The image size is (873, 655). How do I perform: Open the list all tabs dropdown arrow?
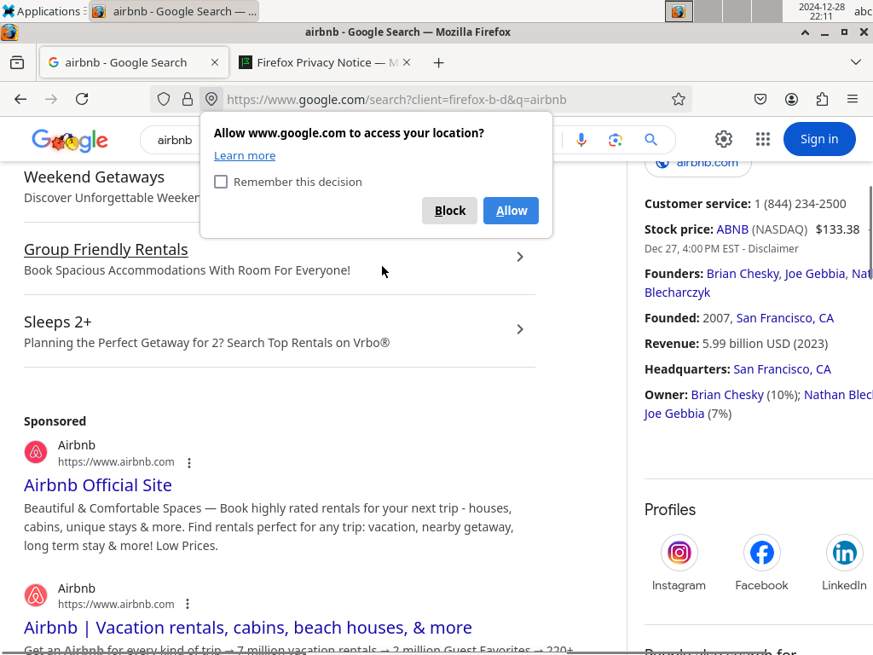click(856, 61)
